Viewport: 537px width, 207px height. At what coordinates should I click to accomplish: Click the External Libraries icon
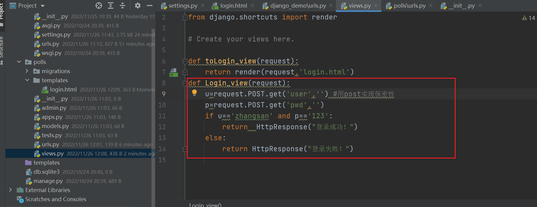[x=20, y=190]
